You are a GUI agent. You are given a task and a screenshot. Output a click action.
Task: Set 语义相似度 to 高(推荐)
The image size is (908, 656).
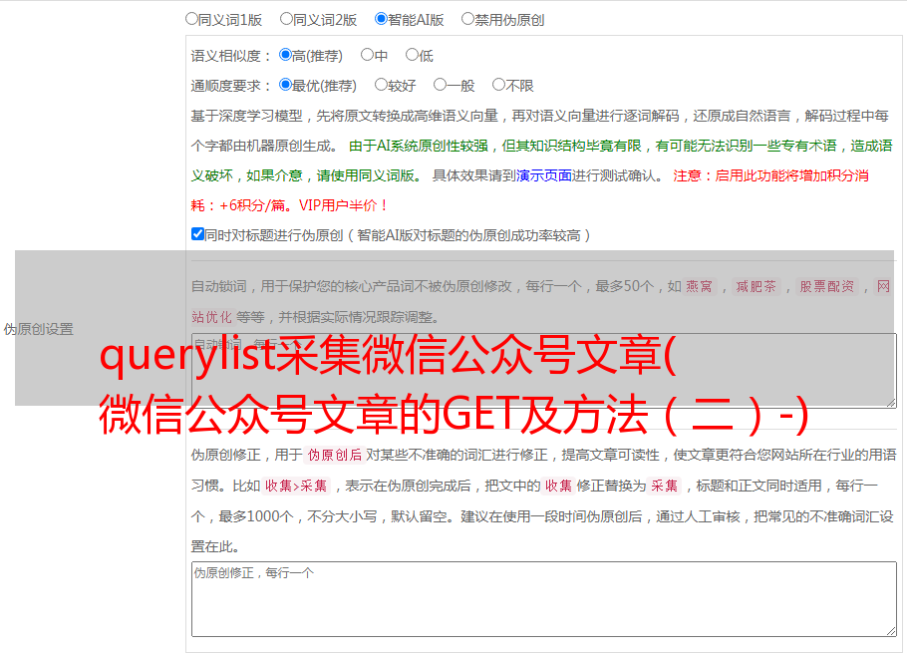point(285,55)
